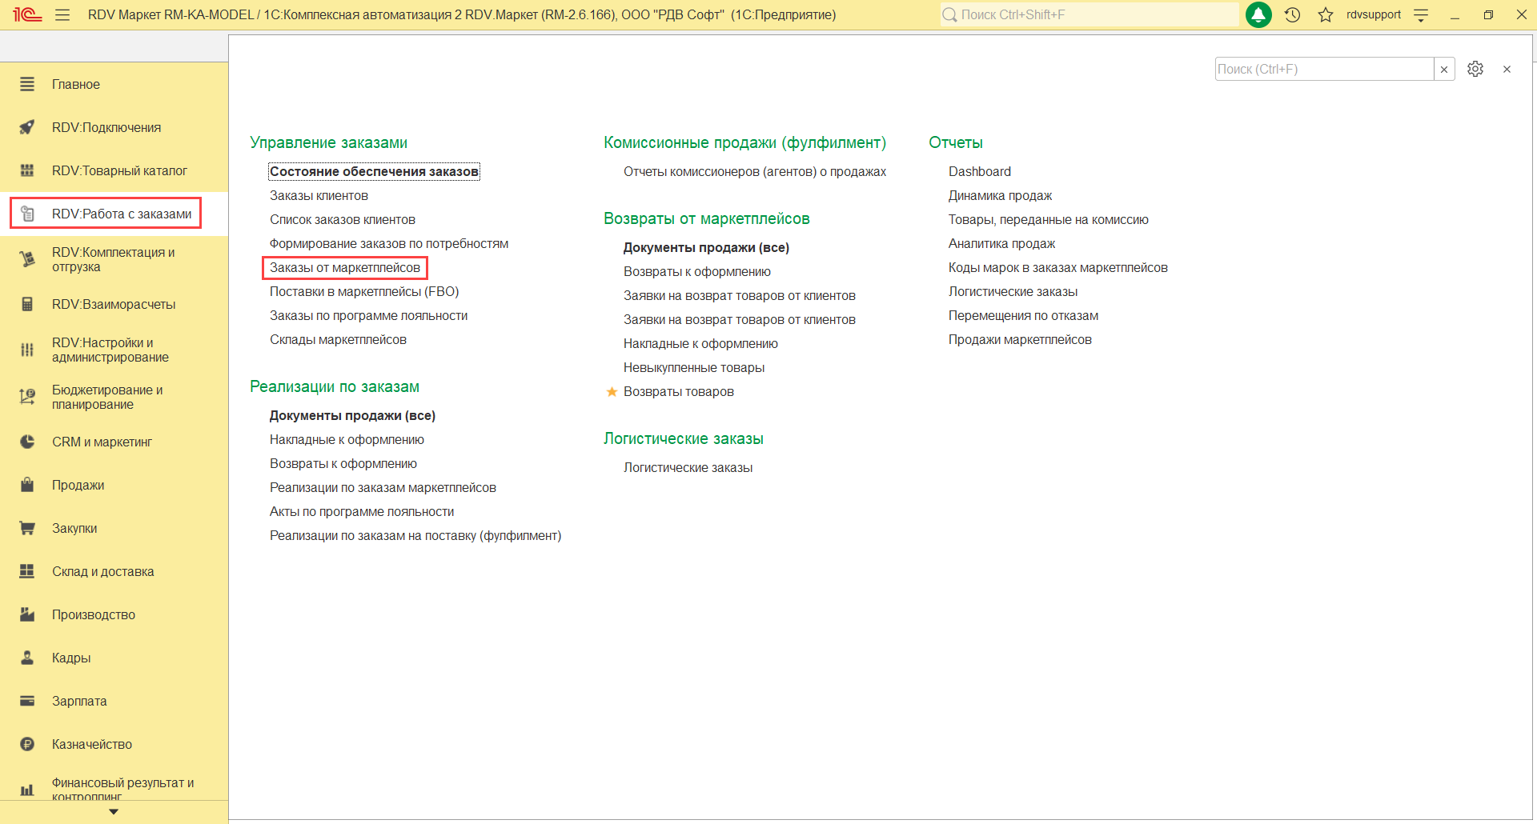The width and height of the screenshot is (1537, 824).
Task: Go to CRM и маркетинг section
Action: coord(102,442)
